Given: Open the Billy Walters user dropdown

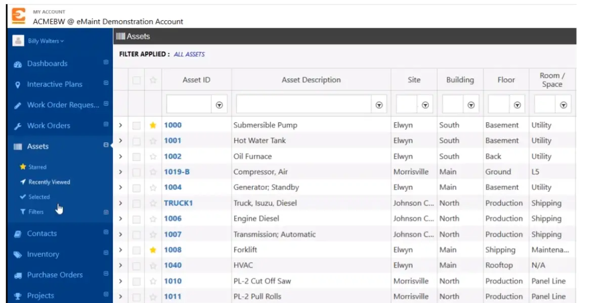Looking at the screenshot, I should (x=46, y=41).
